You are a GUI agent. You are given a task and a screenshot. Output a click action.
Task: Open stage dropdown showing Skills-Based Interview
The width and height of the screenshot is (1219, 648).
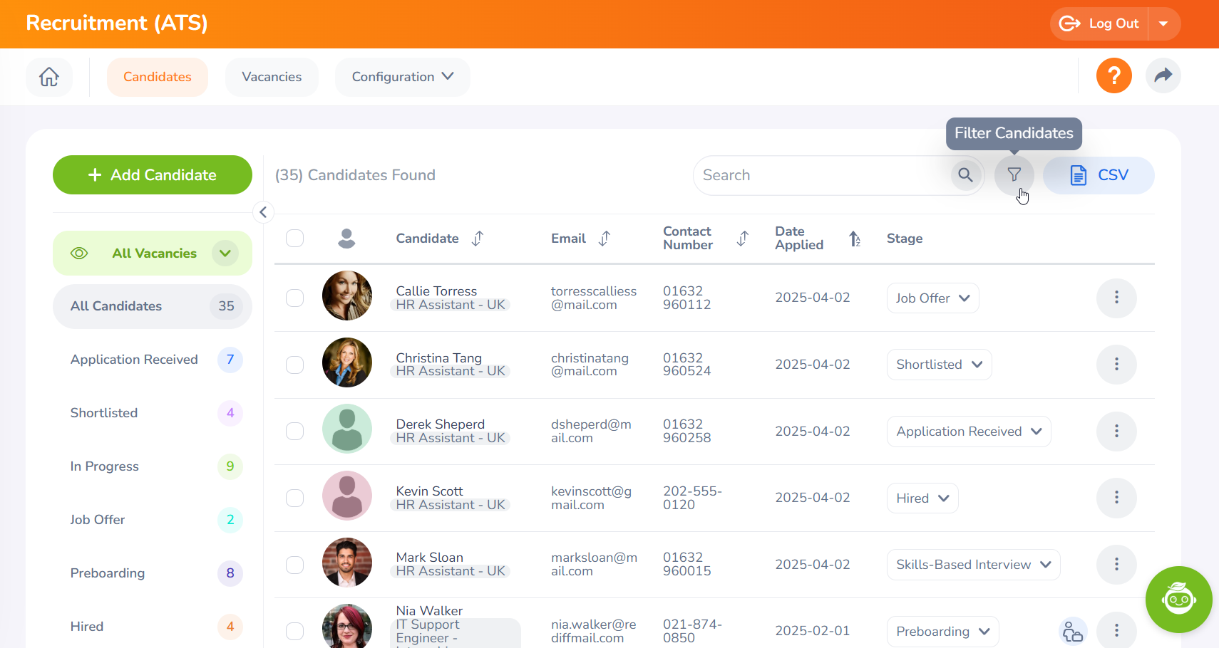coord(973,565)
